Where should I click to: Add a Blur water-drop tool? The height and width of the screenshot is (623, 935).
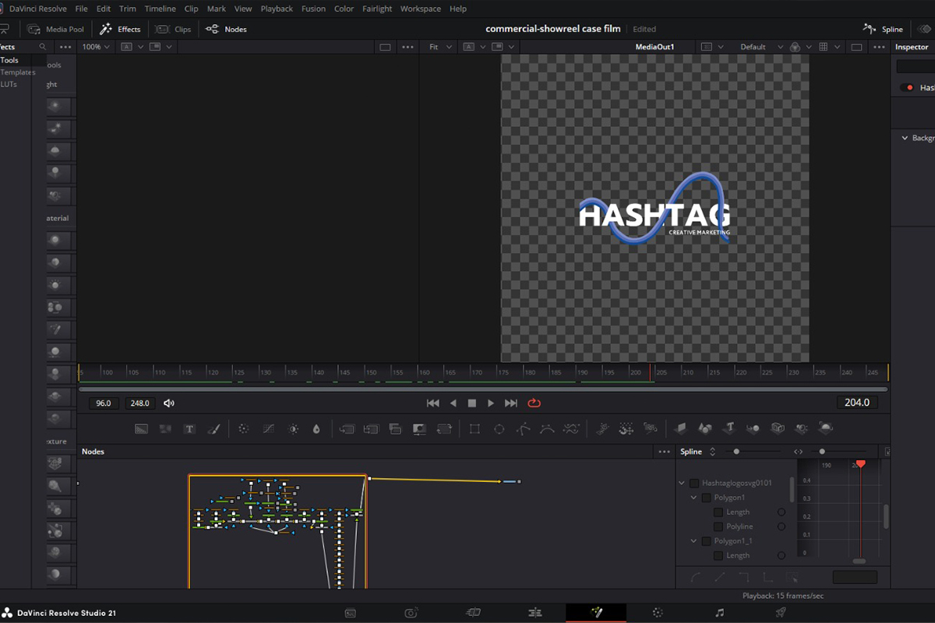(316, 428)
